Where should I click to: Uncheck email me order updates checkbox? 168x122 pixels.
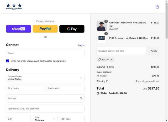[8, 61]
